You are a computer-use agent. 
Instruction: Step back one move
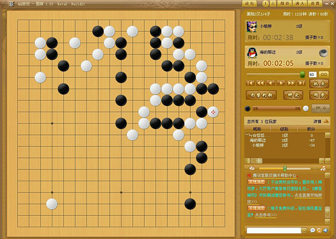(271, 83)
